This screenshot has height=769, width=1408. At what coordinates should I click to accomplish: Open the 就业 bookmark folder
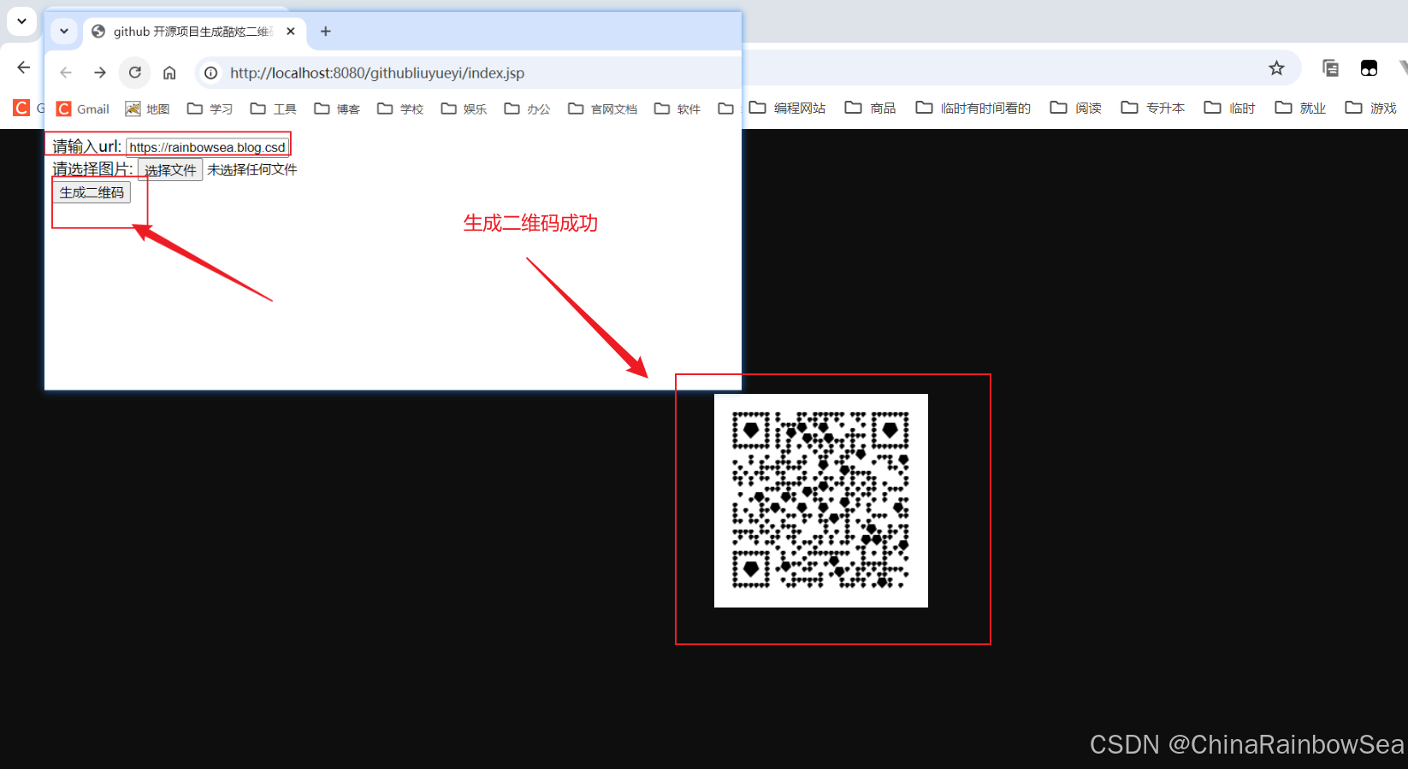pos(1301,108)
